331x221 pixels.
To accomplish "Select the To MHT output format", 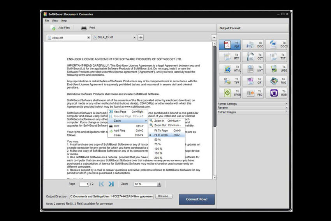I will (253, 69).
